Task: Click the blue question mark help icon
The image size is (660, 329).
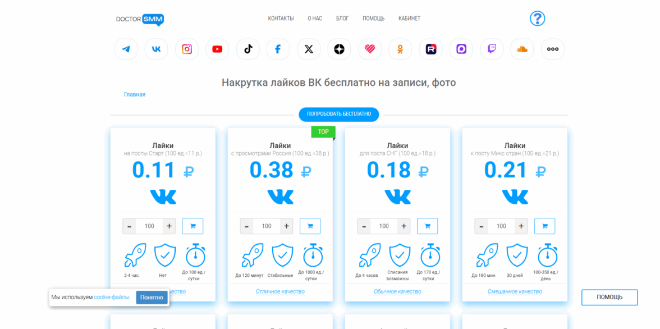Action: tap(538, 19)
